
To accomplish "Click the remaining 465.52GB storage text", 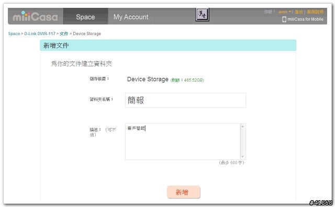I will (187, 80).
